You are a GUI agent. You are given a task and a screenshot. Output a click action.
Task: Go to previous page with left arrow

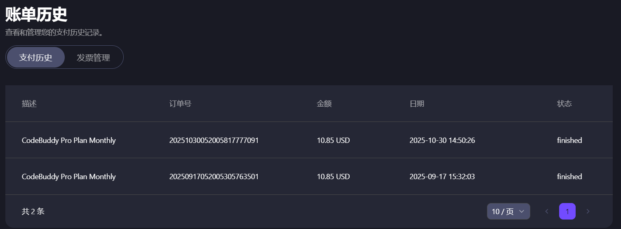[x=547, y=211]
